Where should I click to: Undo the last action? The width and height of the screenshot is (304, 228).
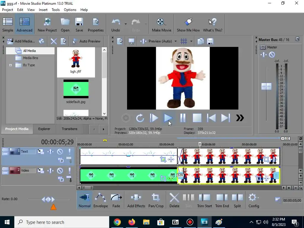coord(115,25)
